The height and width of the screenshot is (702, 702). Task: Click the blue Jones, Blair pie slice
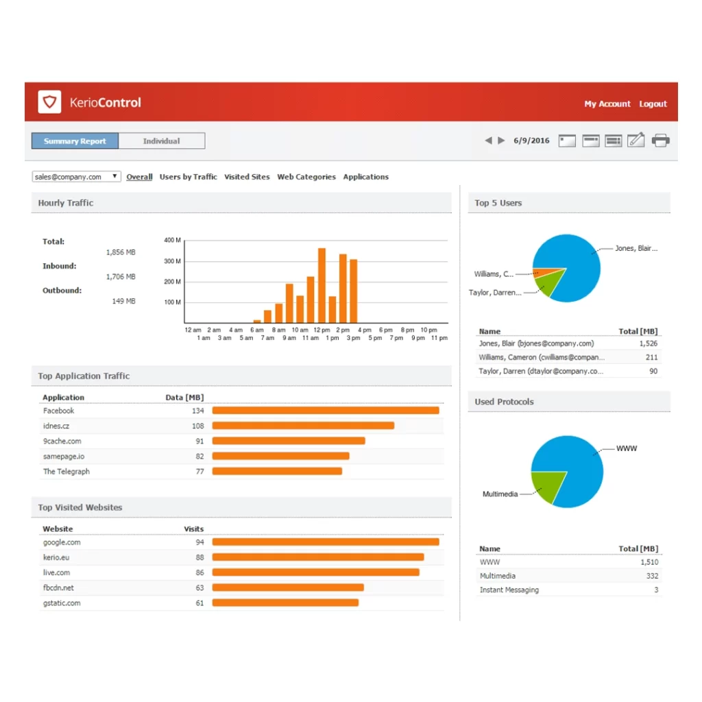click(x=577, y=264)
